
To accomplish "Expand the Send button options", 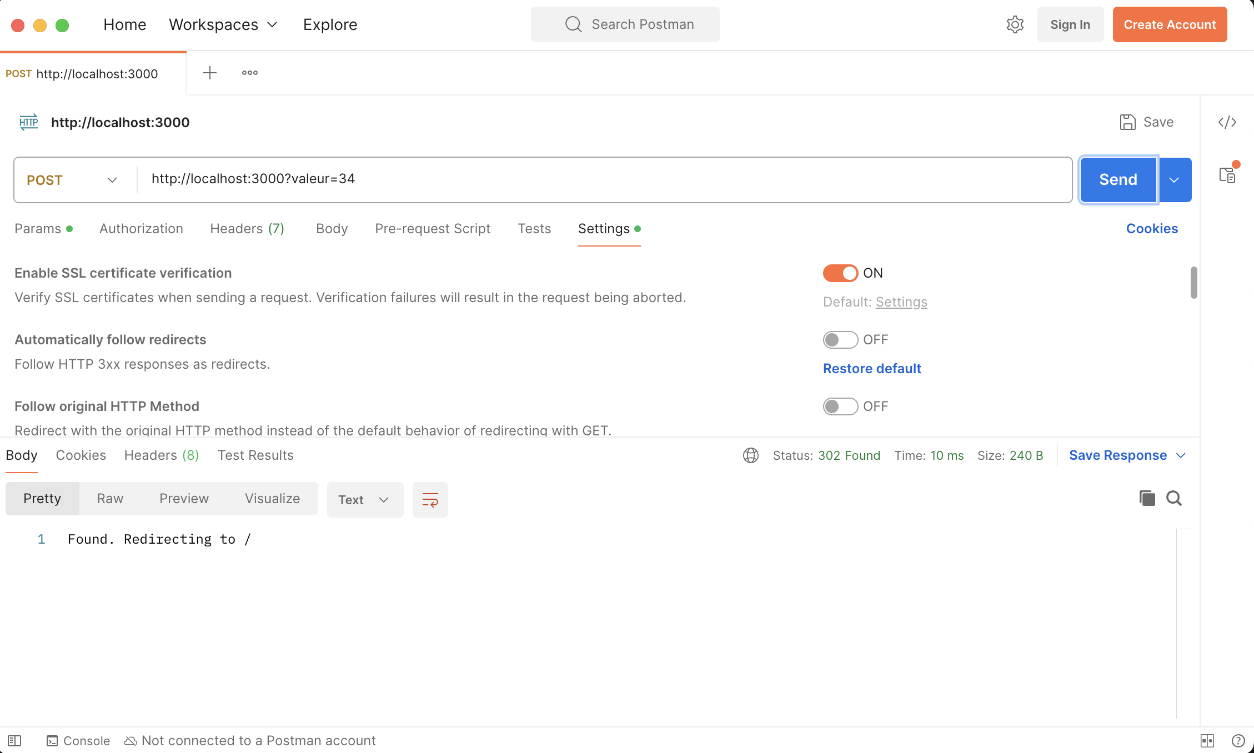I will pos(1175,179).
